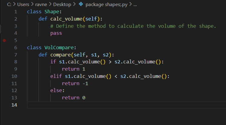
Task: Click the 'else:' keyword on line 12
Action: (57, 91)
